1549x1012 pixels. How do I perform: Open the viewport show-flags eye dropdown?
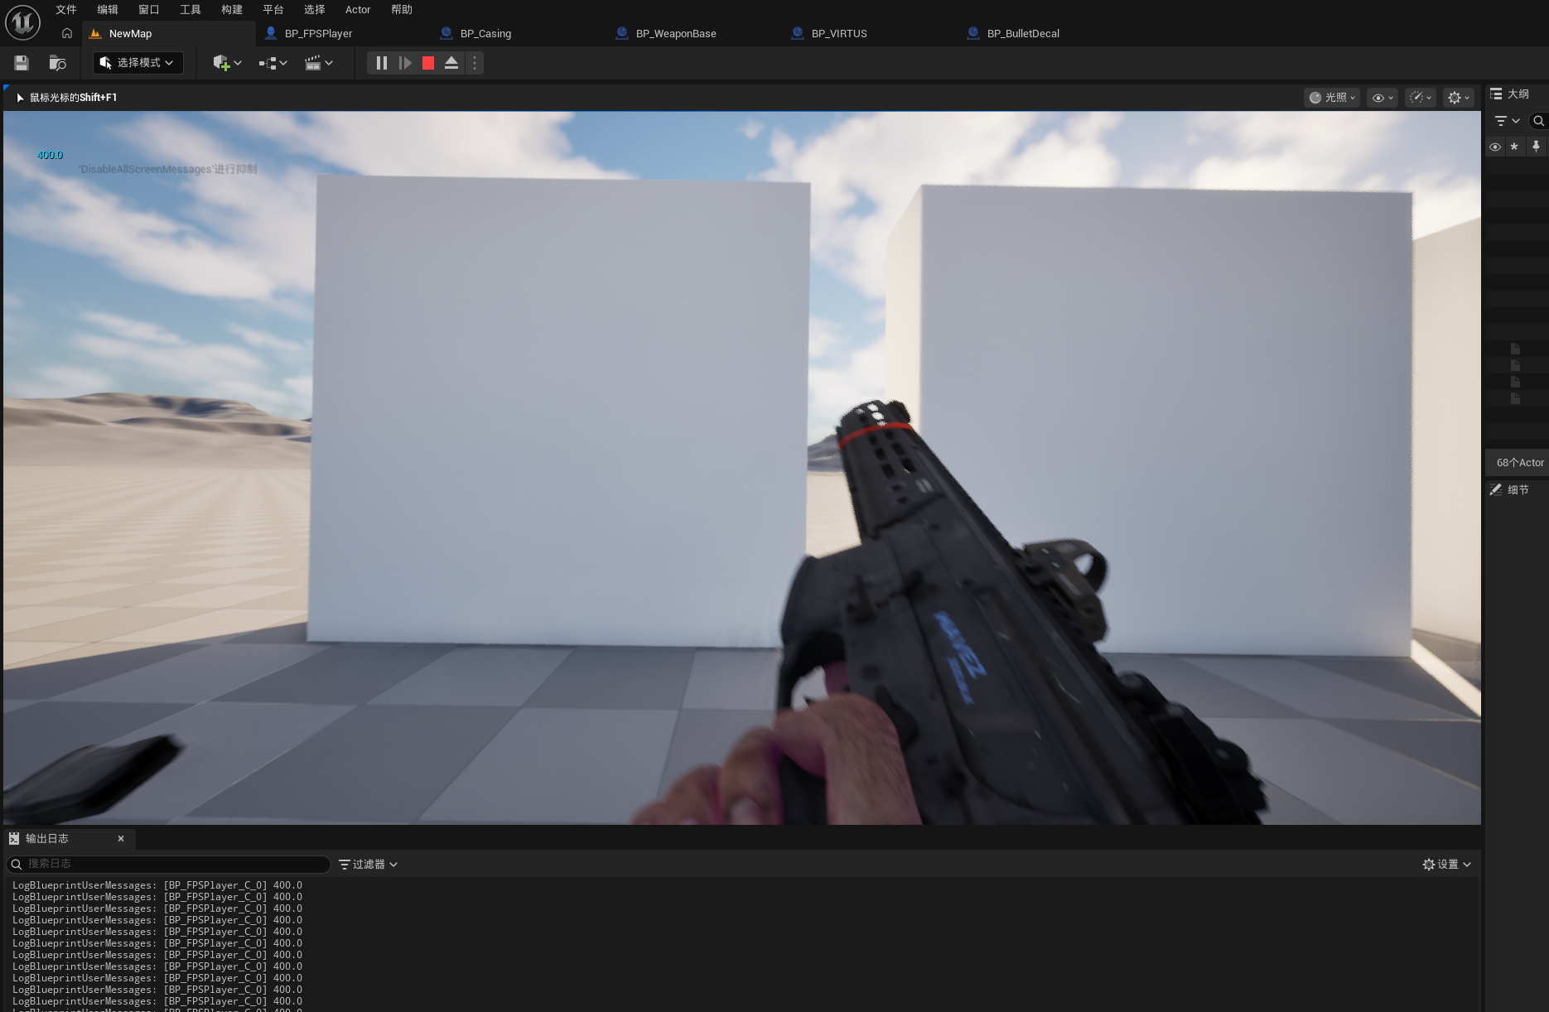point(1383,98)
